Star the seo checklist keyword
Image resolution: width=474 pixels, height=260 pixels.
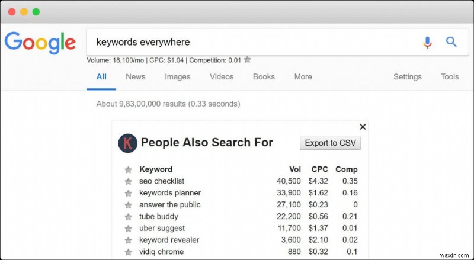point(129,181)
